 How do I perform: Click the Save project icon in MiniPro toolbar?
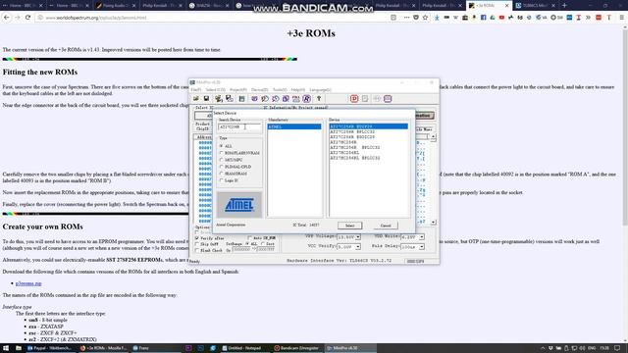point(229,98)
